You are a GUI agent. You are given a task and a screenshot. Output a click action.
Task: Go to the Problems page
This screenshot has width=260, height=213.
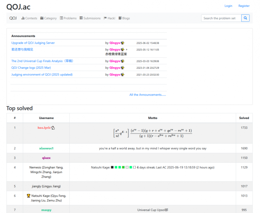(68, 18)
